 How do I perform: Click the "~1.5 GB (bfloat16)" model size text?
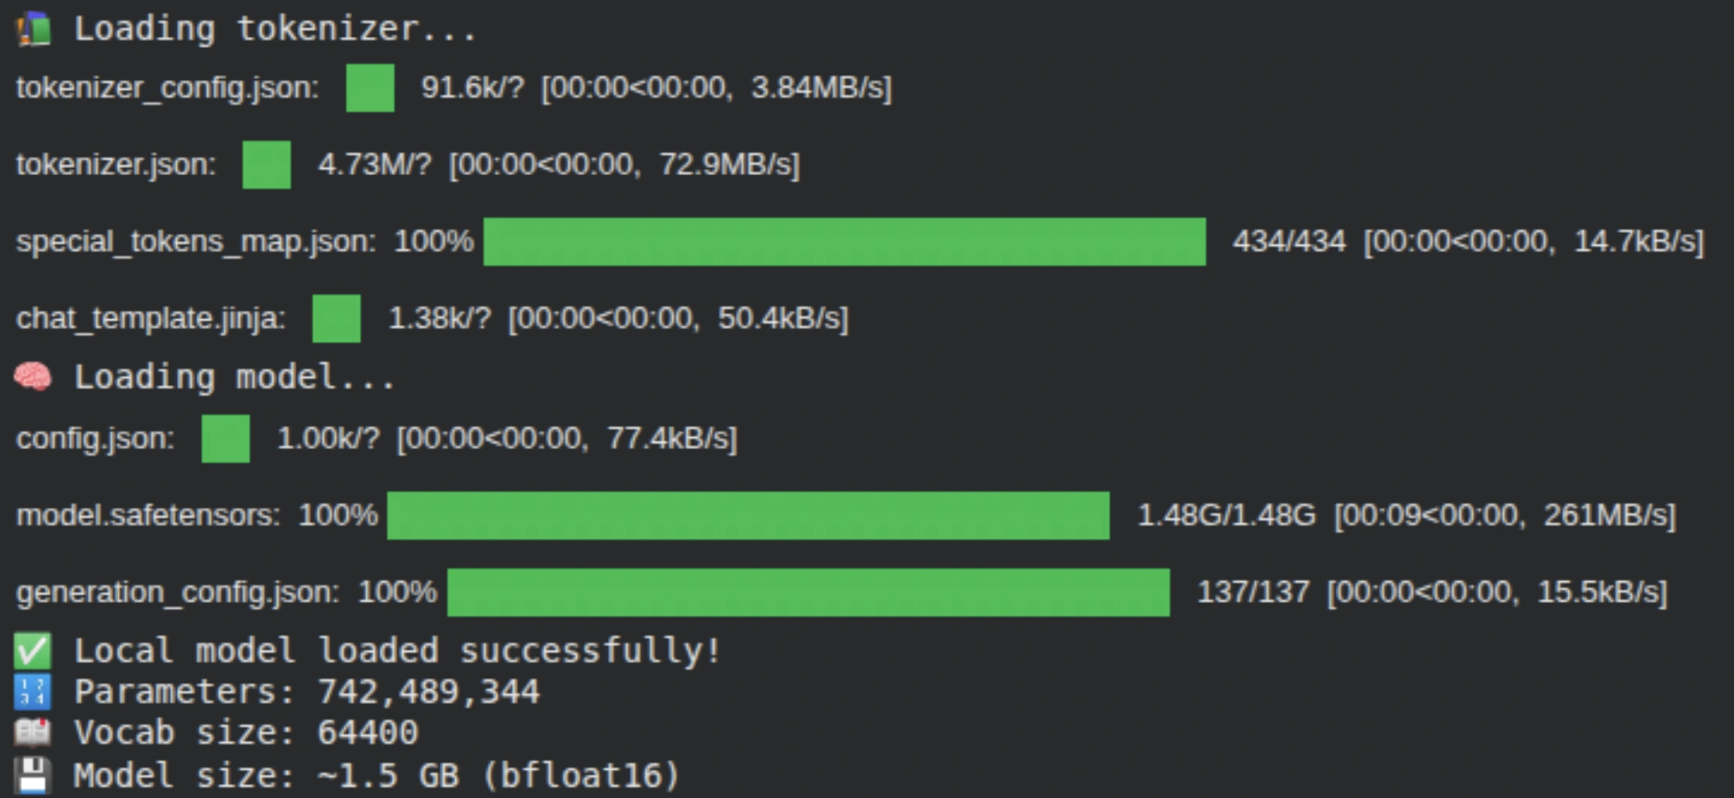pyautogui.click(x=498, y=775)
